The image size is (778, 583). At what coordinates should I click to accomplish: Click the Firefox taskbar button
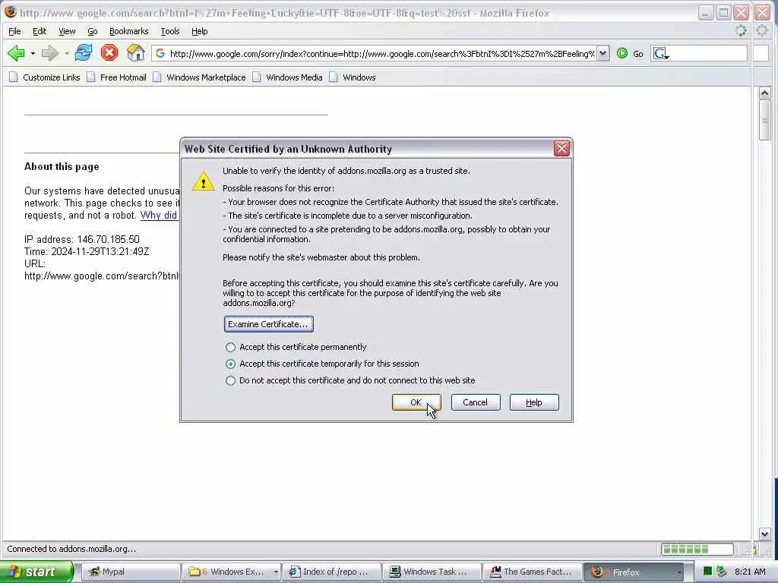click(x=633, y=572)
